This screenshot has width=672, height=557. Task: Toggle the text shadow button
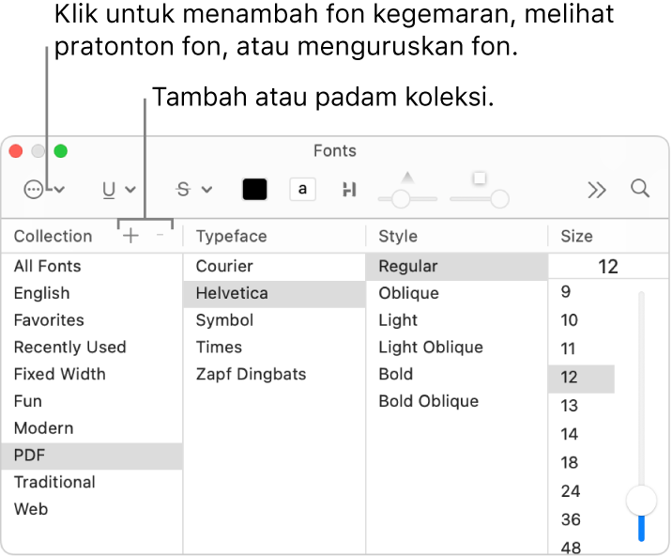[x=349, y=189]
